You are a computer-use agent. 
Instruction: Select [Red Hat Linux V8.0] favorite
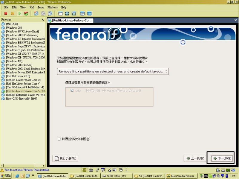click(18, 76)
